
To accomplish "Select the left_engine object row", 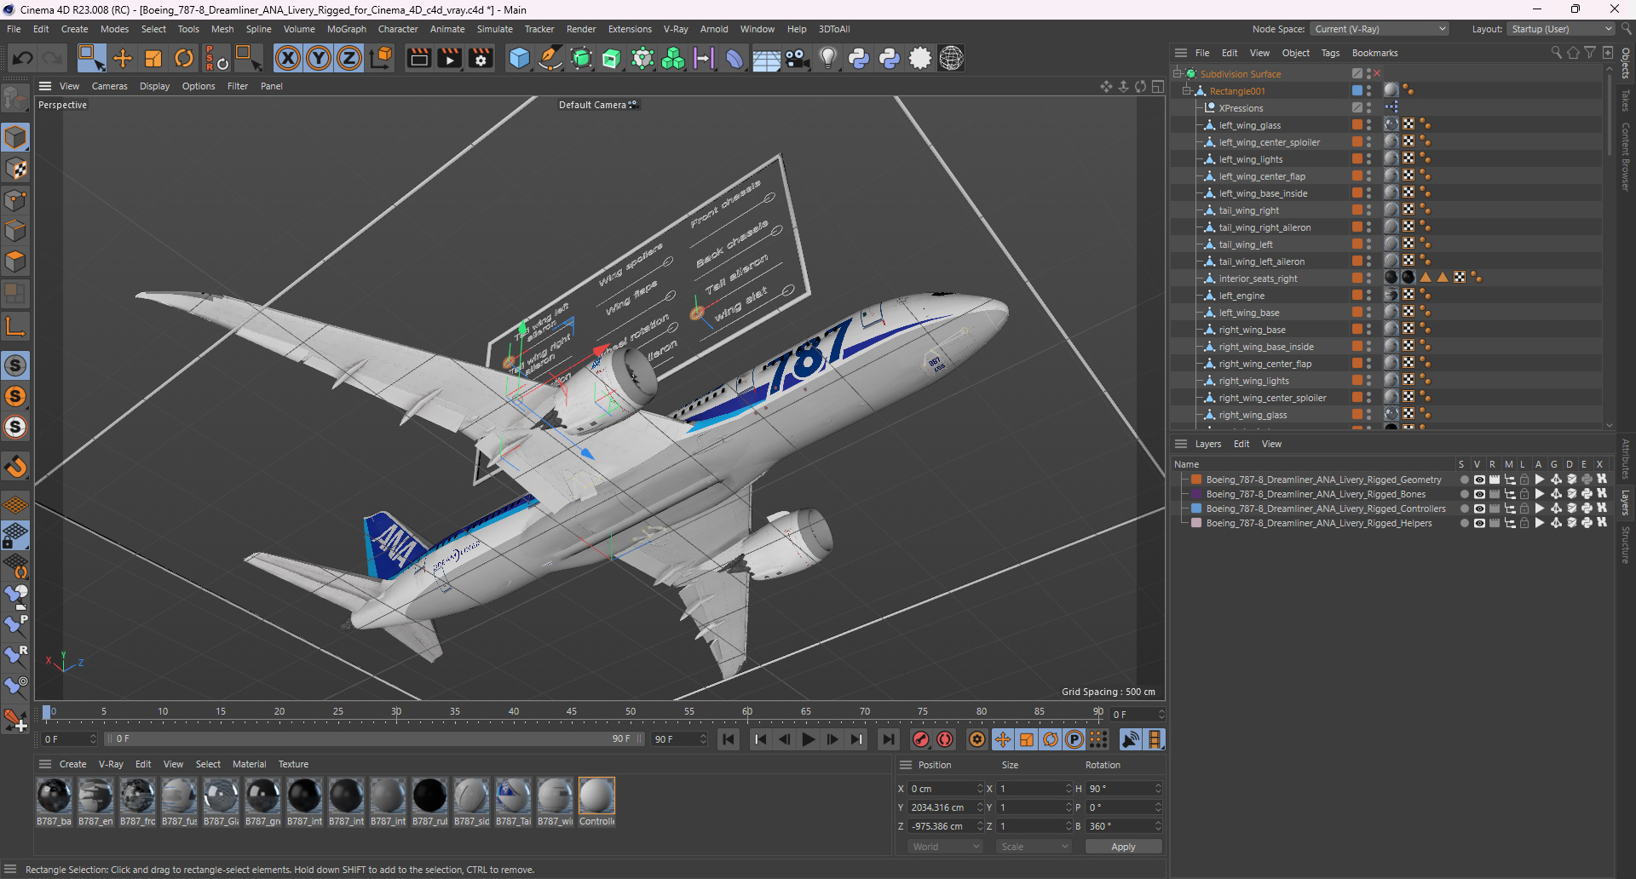I will 1241,296.
